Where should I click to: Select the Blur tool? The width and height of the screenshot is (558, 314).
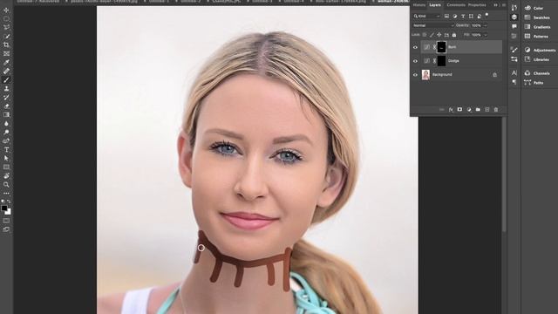(6, 123)
